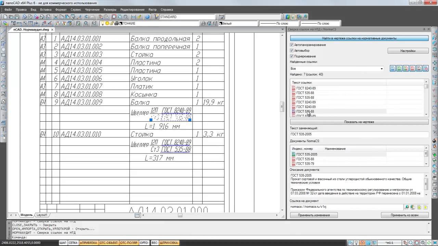Toggle the Автопанорамирование checkbox
The height and width of the screenshot is (246, 438).
click(292, 45)
